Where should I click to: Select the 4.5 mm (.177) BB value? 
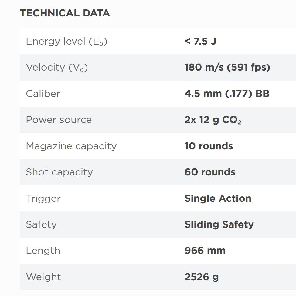coord(227,94)
